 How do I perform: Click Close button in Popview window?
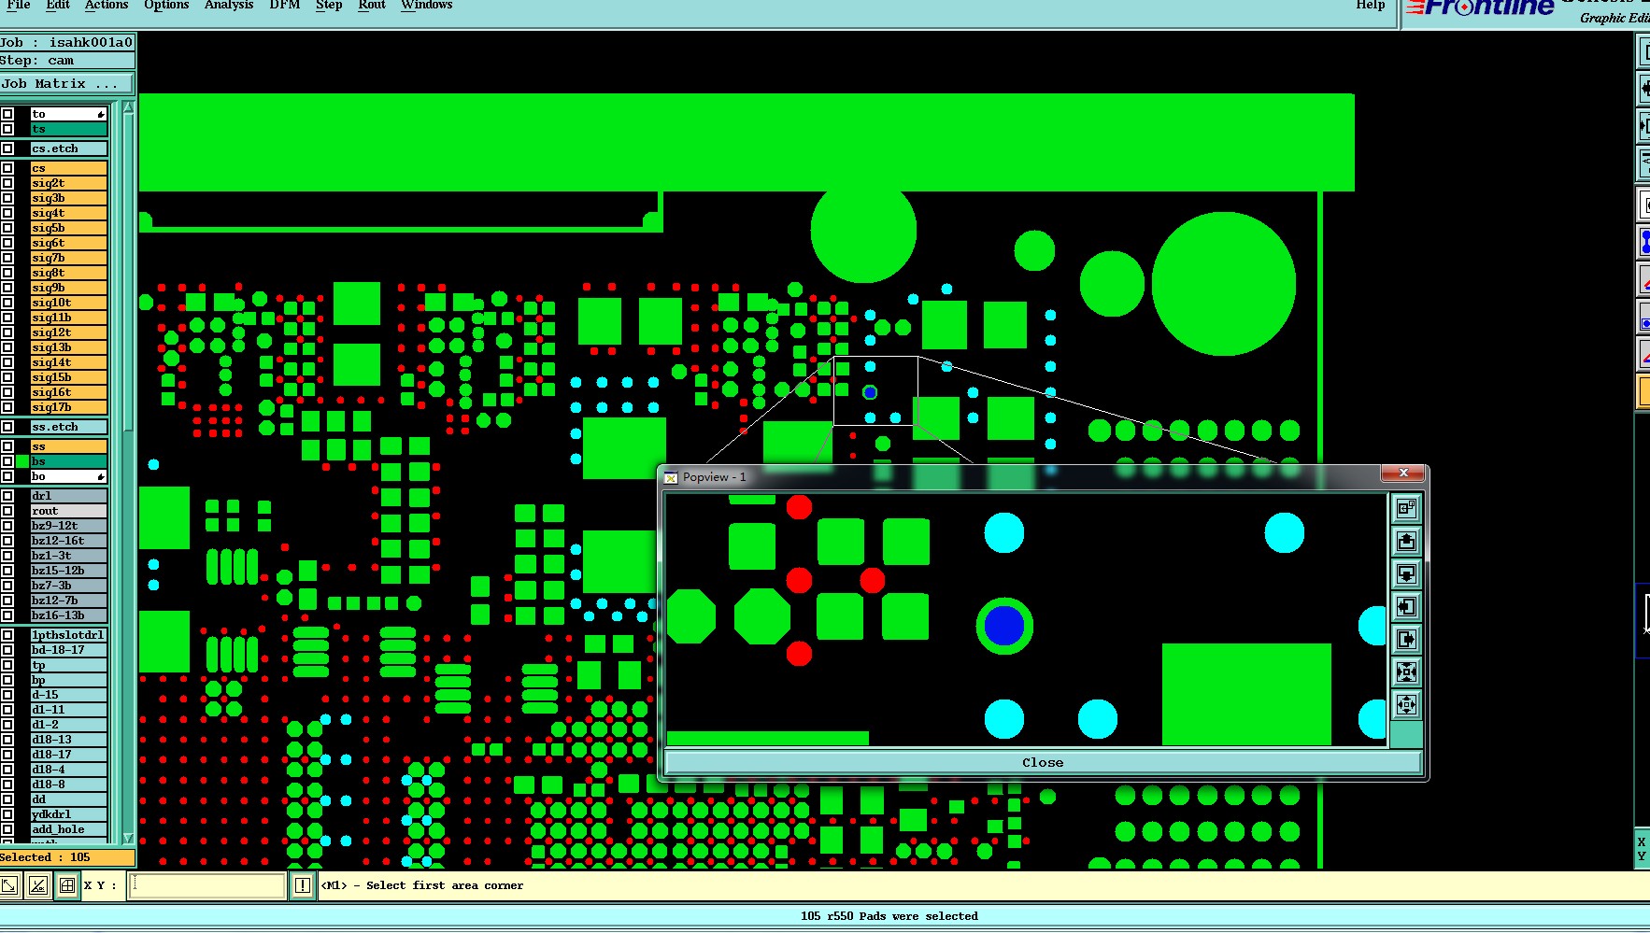click(1043, 763)
